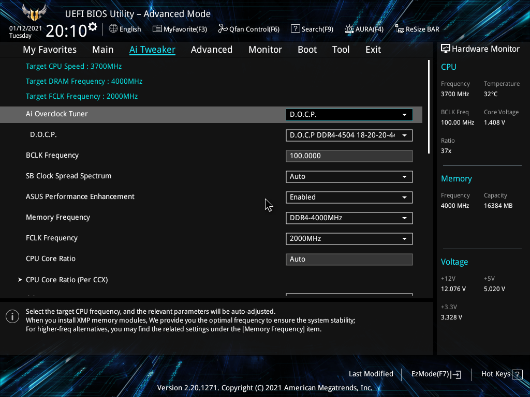Click the Search(F9) question mark icon
The height and width of the screenshot is (397, 530).
[295, 29]
